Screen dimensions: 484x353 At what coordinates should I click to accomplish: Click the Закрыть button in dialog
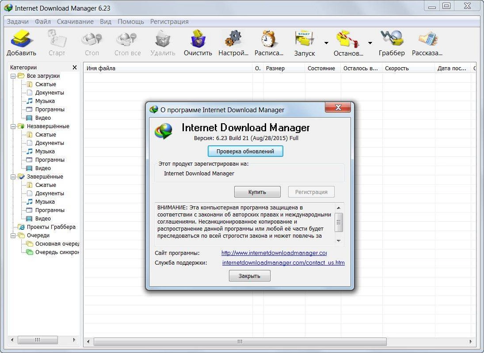click(249, 276)
